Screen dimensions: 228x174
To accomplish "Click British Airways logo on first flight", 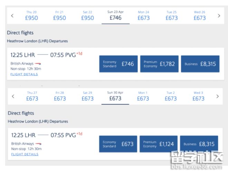I will pyautogui.click(x=38, y=64).
